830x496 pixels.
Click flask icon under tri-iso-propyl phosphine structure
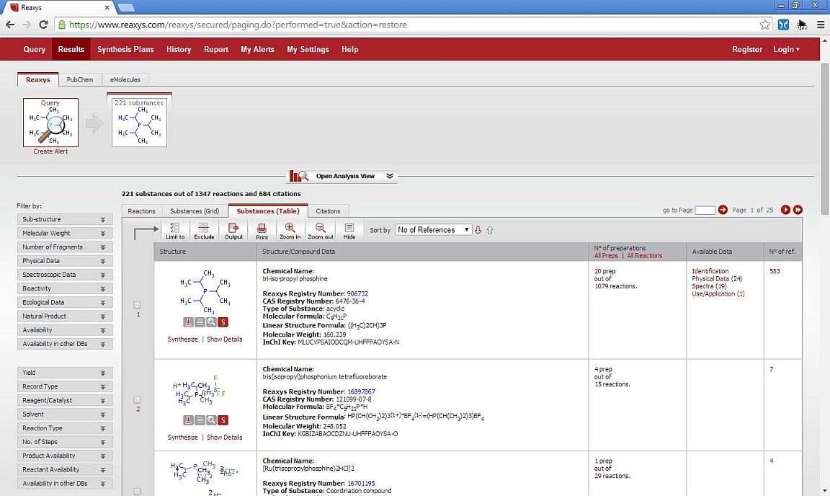click(x=188, y=322)
